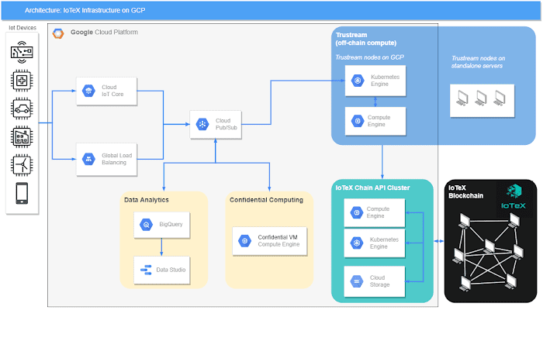The image size is (543, 341).
Task: Click the API Cluster Kubernetes Engine icon
Action: pyautogui.click(x=356, y=243)
